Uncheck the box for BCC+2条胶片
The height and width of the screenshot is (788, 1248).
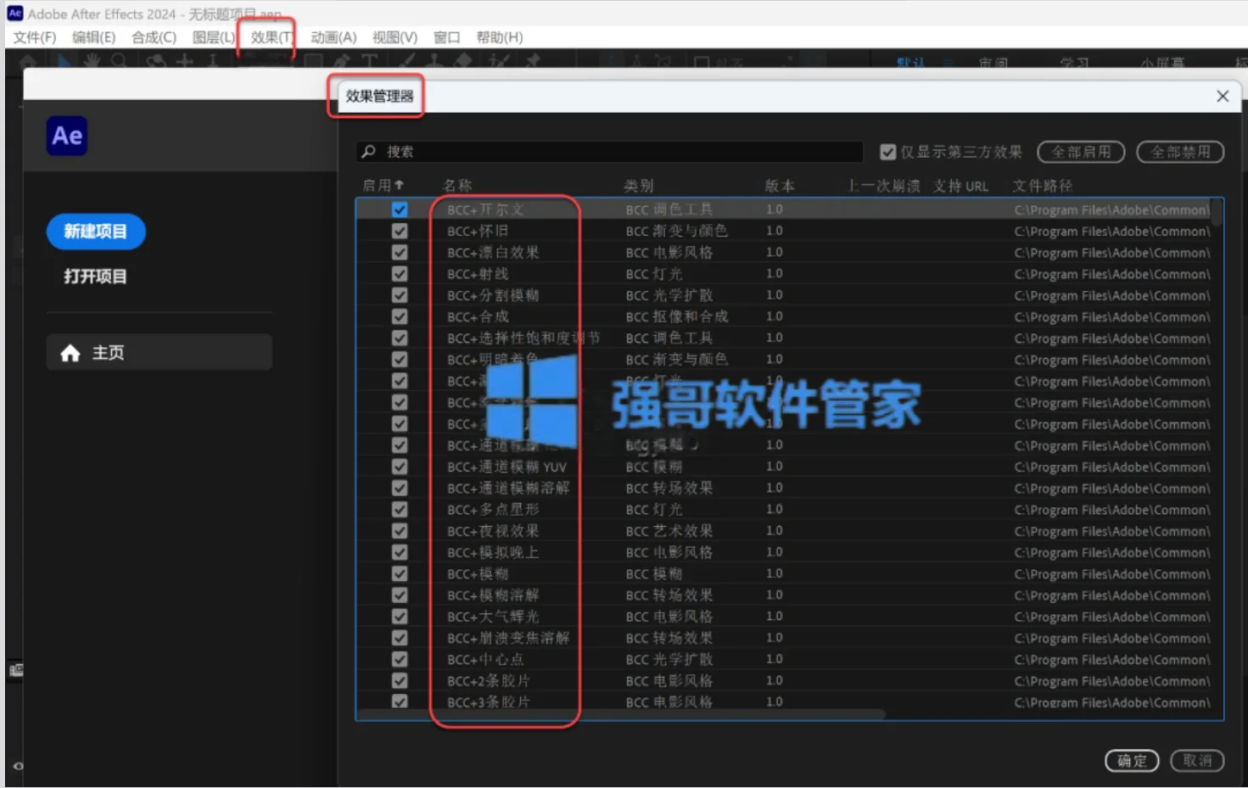400,680
